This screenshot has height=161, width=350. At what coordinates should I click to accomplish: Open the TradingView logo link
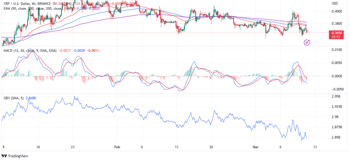(15, 156)
